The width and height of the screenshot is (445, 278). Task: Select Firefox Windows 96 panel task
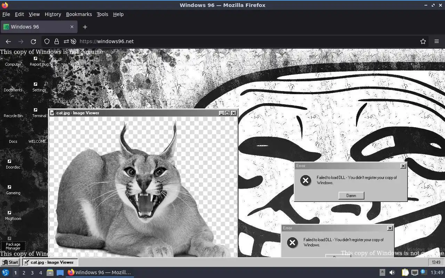pyautogui.click(x=100, y=272)
